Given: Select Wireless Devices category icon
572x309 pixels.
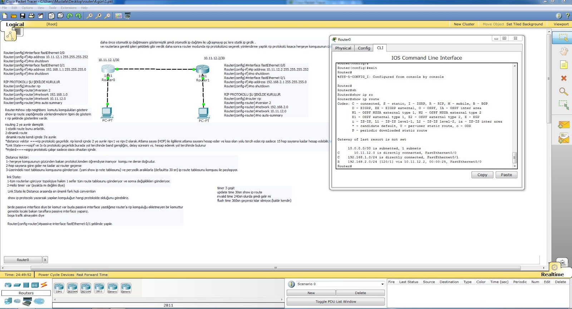Looking at the screenshot, I should coord(35,285).
